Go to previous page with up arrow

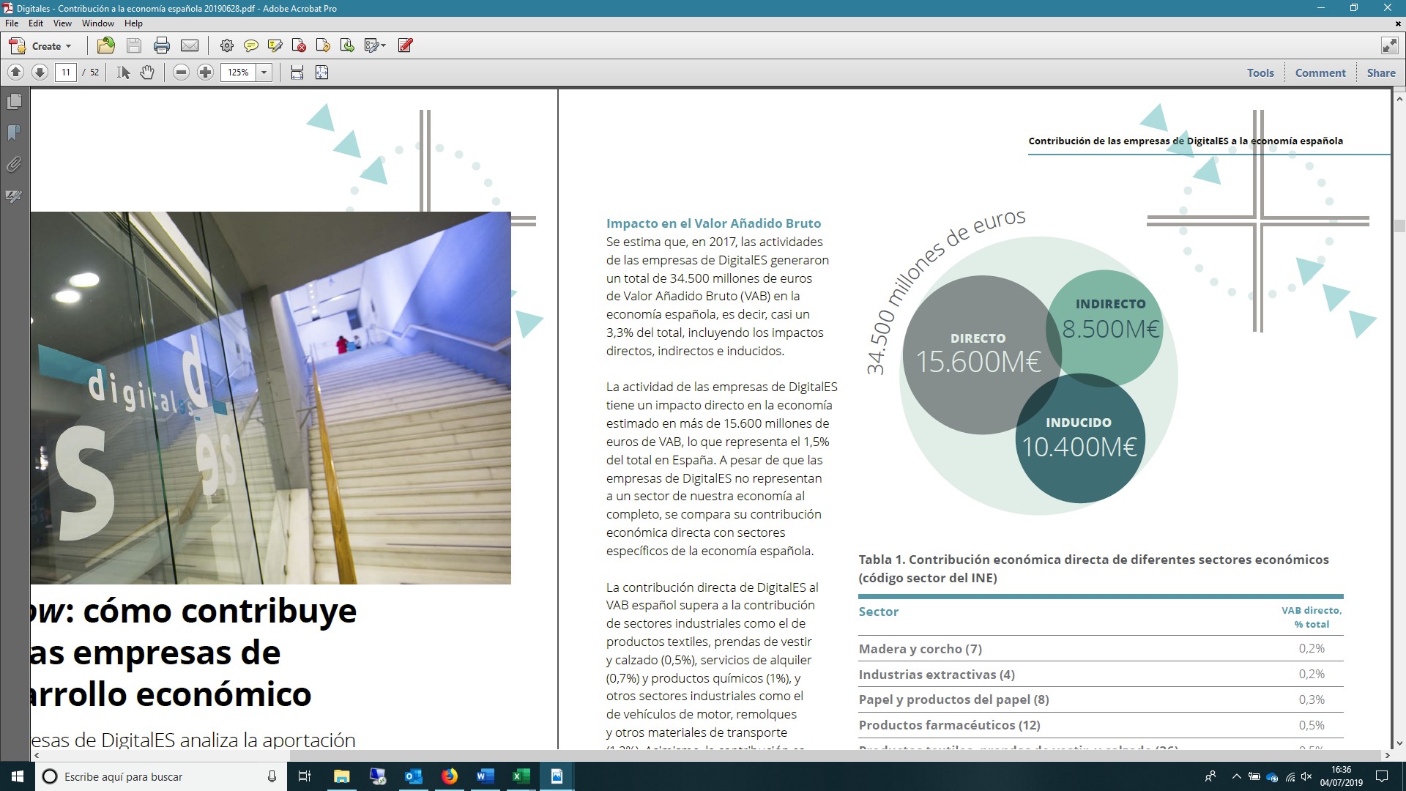tap(16, 73)
